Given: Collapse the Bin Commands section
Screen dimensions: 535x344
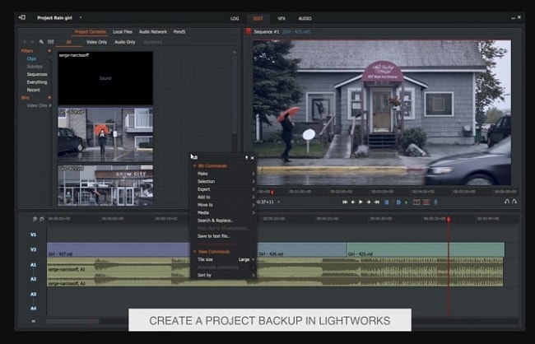Looking at the screenshot, I should tap(195, 166).
